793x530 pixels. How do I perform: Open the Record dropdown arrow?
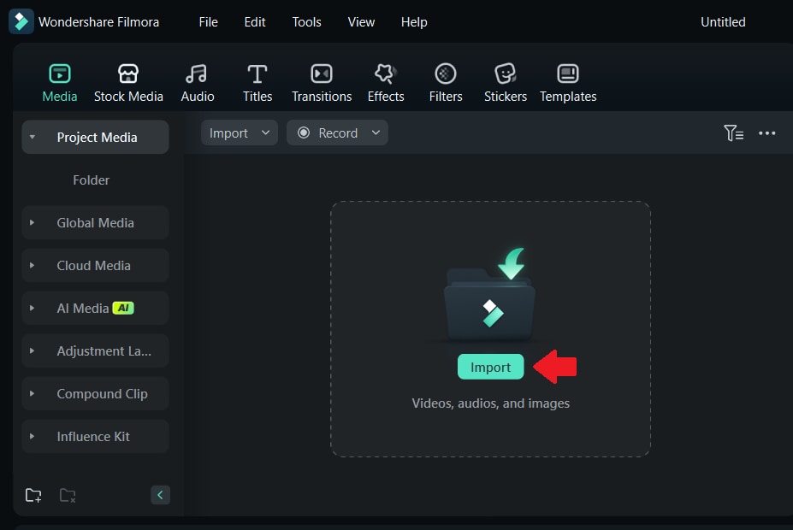click(x=376, y=132)
